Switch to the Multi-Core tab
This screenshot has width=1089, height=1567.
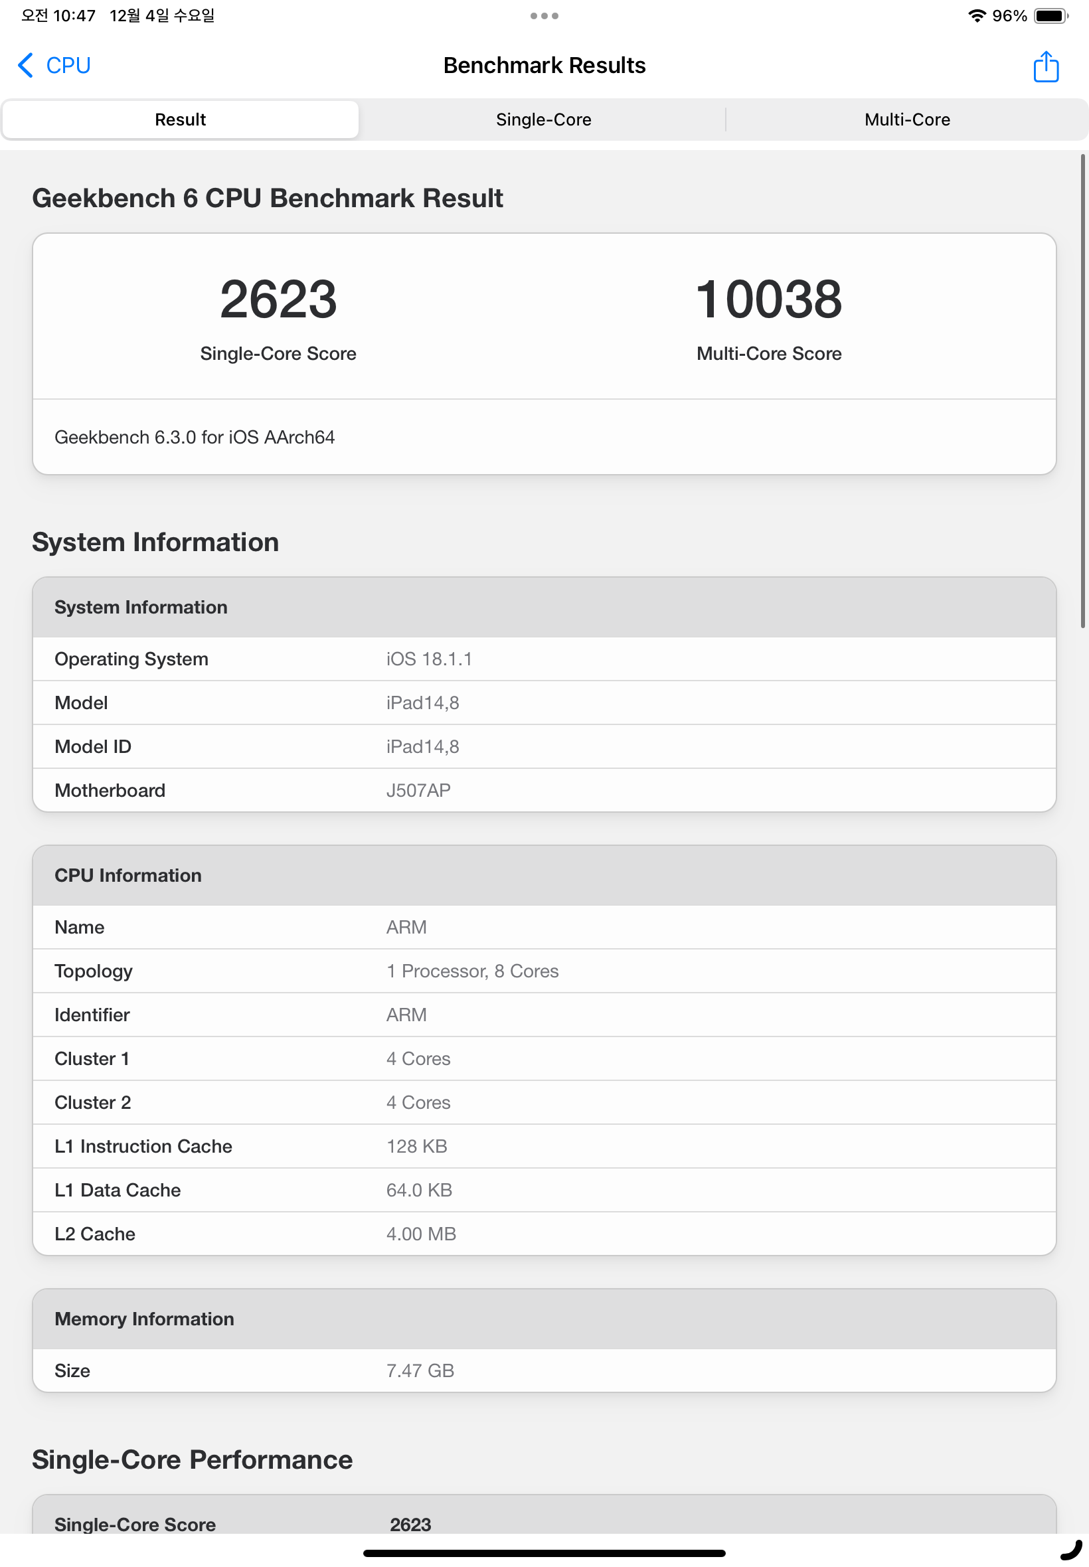pos(907,120)
